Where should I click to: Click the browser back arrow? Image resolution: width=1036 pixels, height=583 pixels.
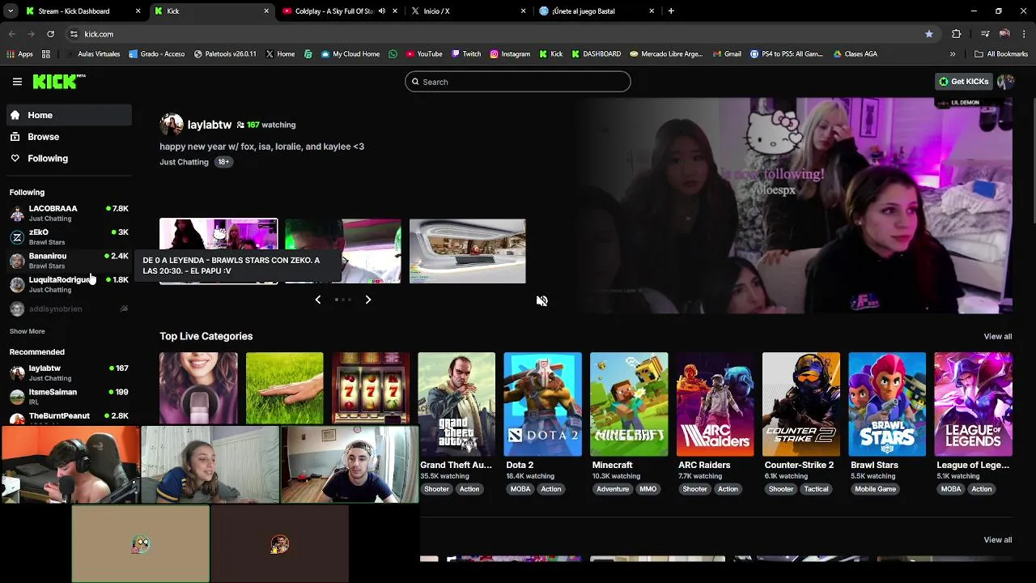click(x=12, y=34)
